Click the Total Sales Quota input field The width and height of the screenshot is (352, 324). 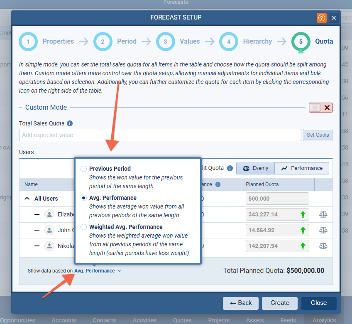tap(160, 135)
